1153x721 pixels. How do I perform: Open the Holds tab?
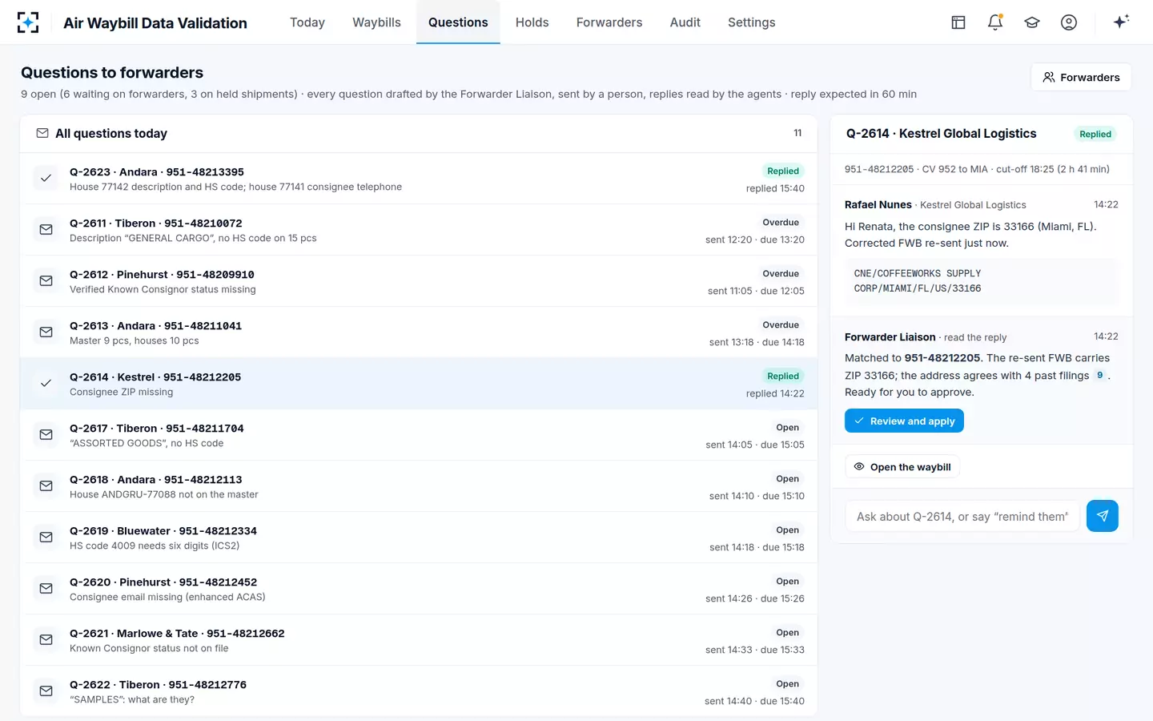point(532,22)
